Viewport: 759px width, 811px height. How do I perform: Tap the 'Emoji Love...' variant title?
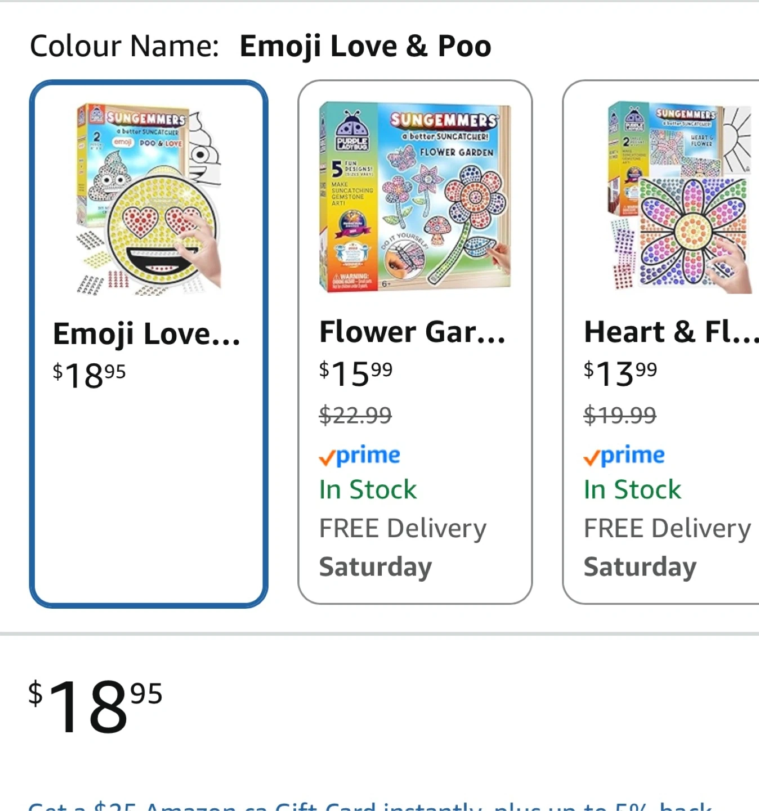[x=146, y=334]
